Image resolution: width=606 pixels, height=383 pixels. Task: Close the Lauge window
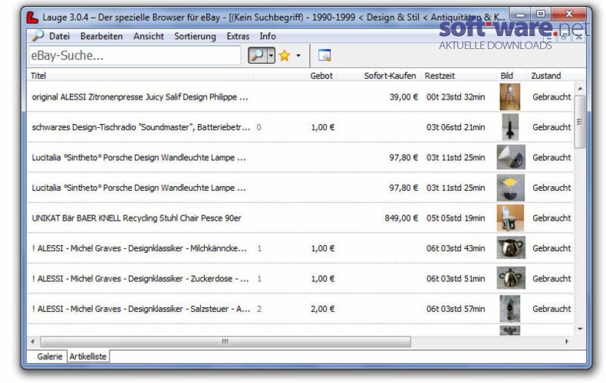(569, 15)
